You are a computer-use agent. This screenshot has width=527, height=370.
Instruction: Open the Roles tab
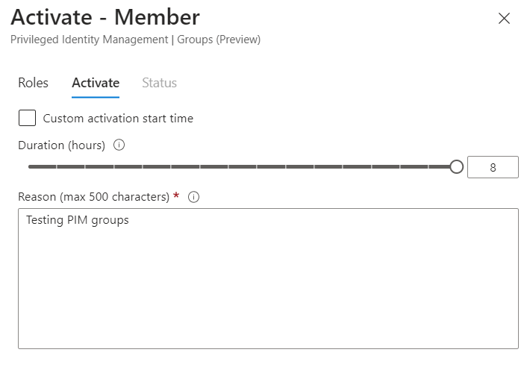click(33, 83)
